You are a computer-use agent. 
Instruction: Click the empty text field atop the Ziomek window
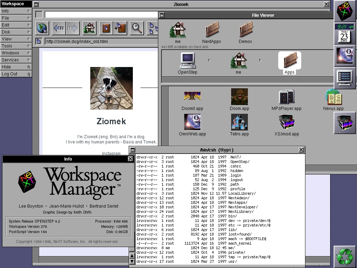click(x=101, y=15)
